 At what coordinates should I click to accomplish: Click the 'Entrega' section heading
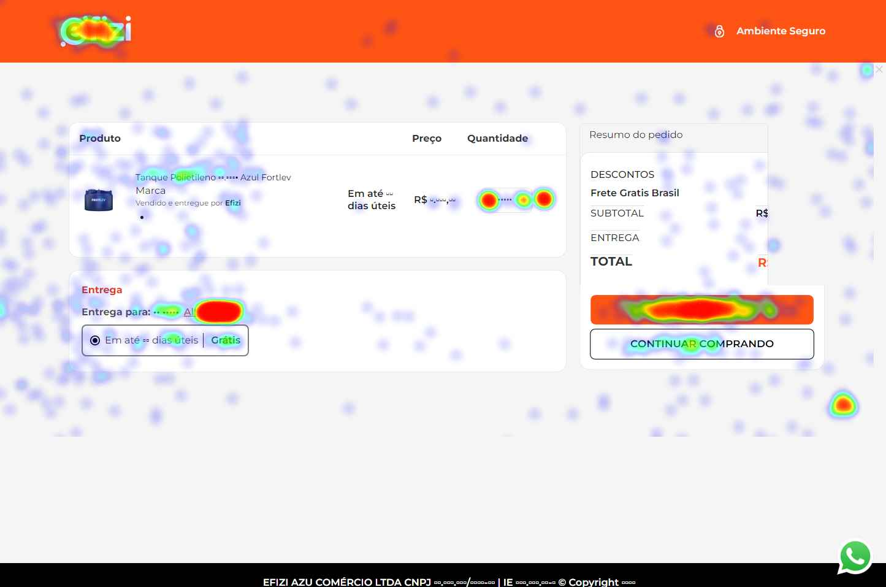click(102, 290)
